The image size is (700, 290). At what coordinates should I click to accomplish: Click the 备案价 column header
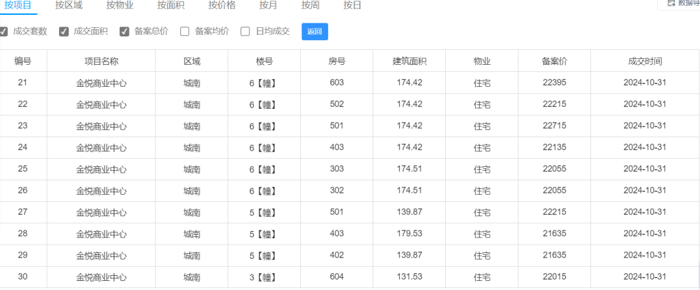554,61
